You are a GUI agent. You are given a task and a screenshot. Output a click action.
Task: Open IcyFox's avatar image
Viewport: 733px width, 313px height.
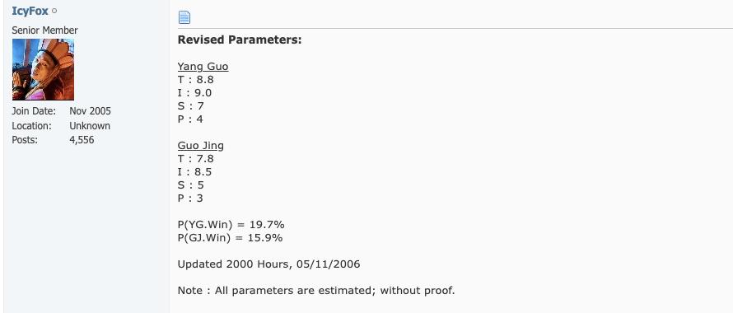pyautogui.click(x=43, y=69)
